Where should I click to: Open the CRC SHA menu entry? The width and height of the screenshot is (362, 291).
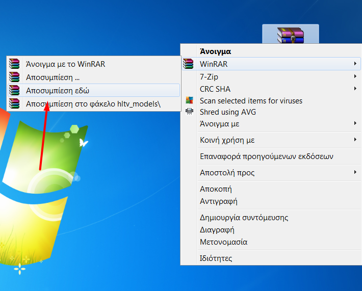271,89
